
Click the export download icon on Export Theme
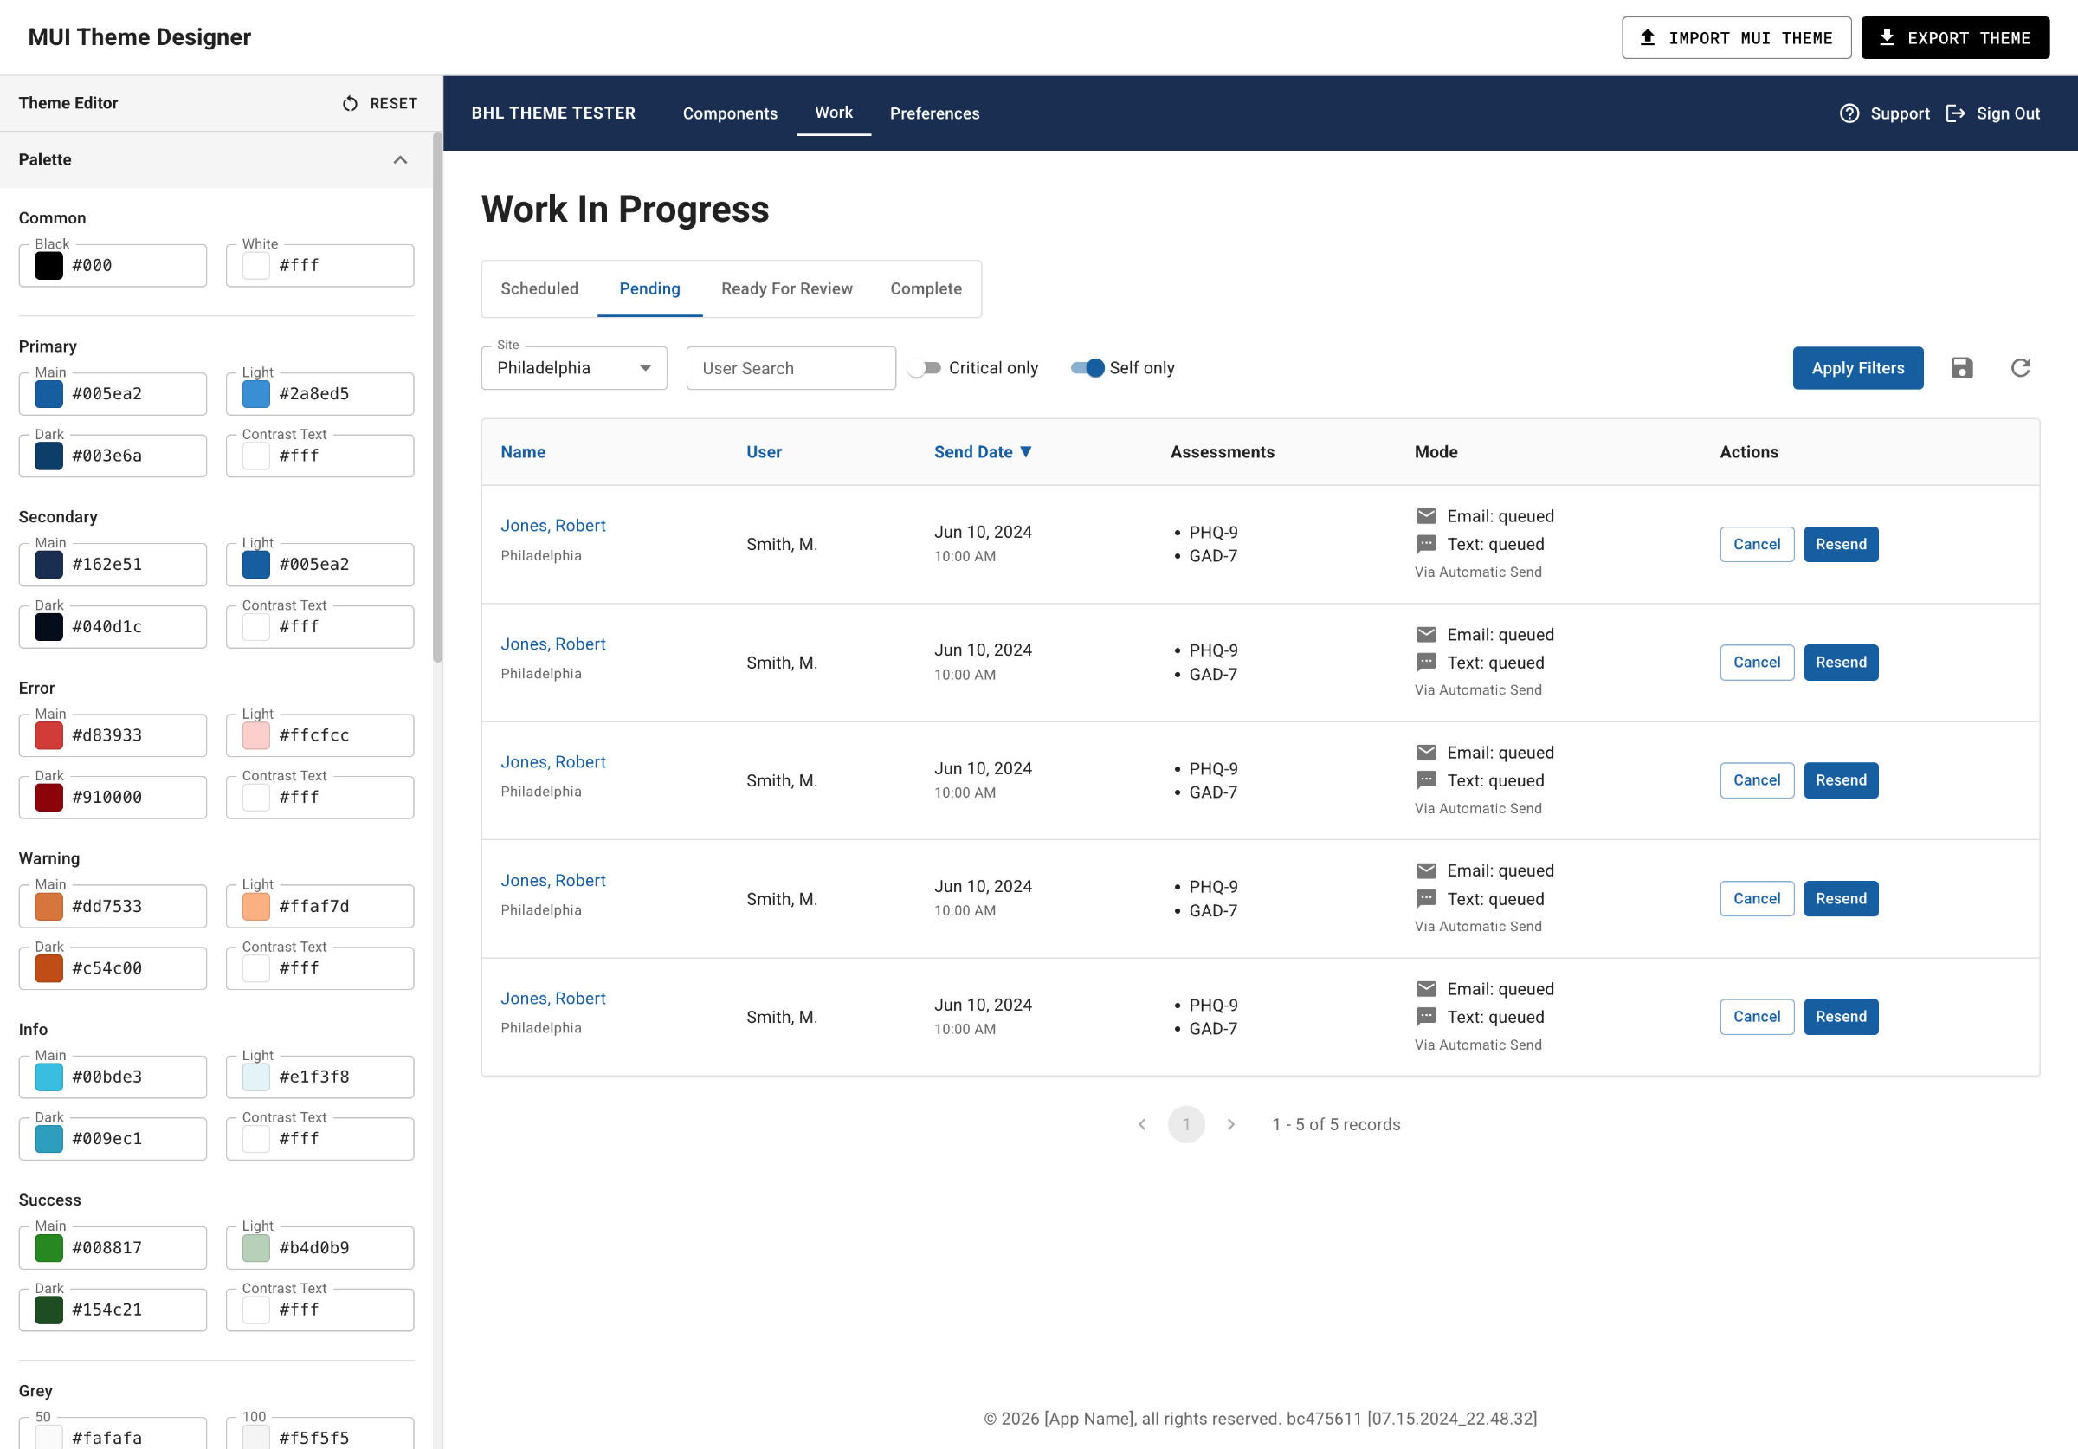[x=1888, y=37]
